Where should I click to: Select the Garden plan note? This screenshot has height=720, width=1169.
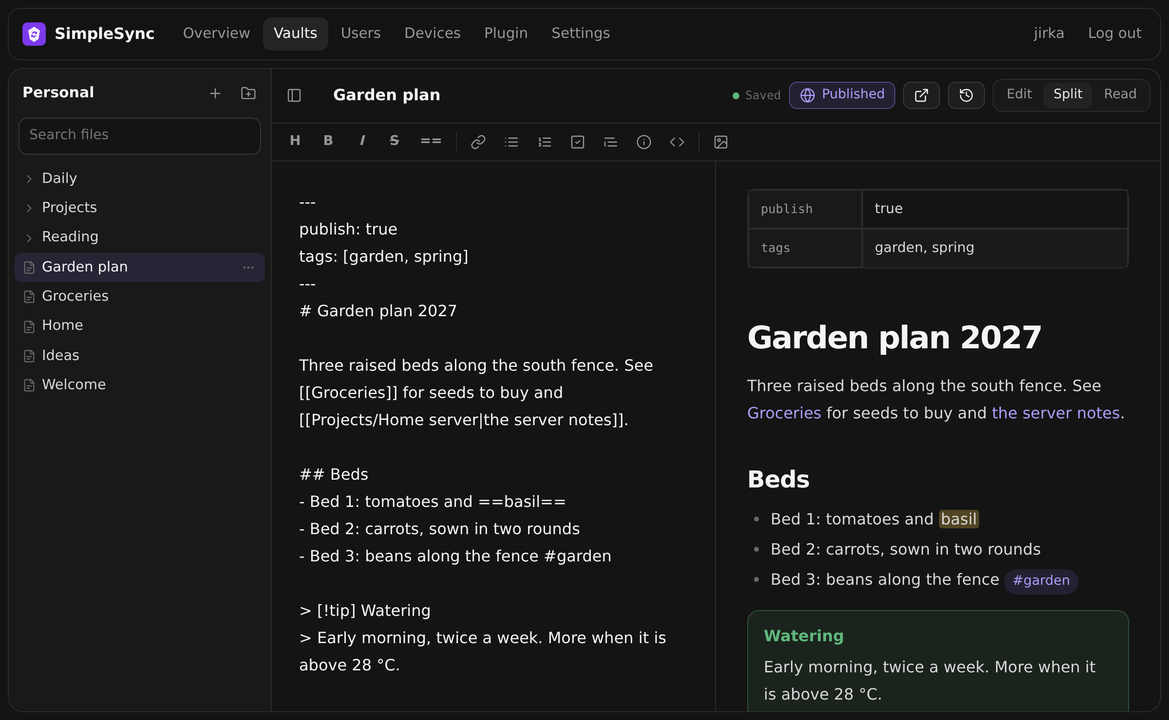(x=140, y=267)
